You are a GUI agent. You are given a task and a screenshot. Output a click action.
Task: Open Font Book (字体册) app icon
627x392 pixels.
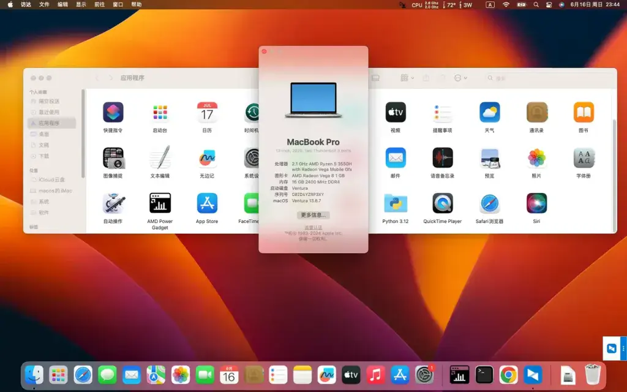[x=584, y=158]
